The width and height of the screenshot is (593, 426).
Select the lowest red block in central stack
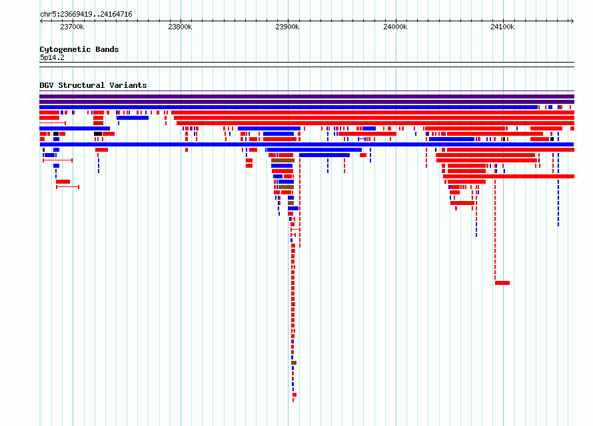pos(295,395)
